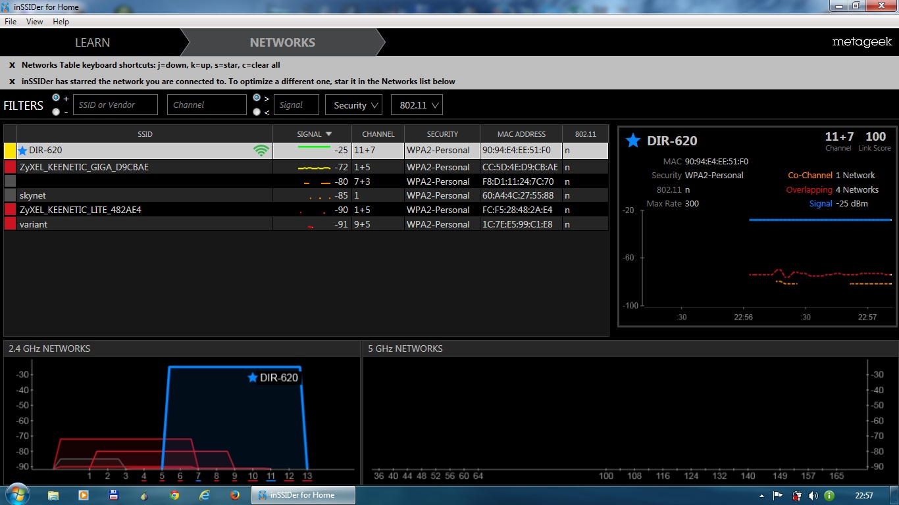This screenshot has height=505, width=899.
Task: Click the floppy disk taskbar icon
Action: click(x=113, y=495)
